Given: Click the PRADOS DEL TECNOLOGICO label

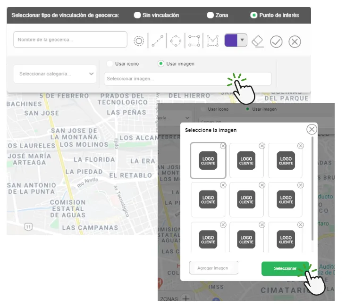Looking at the screenshot, I should [x=123, y=99].
